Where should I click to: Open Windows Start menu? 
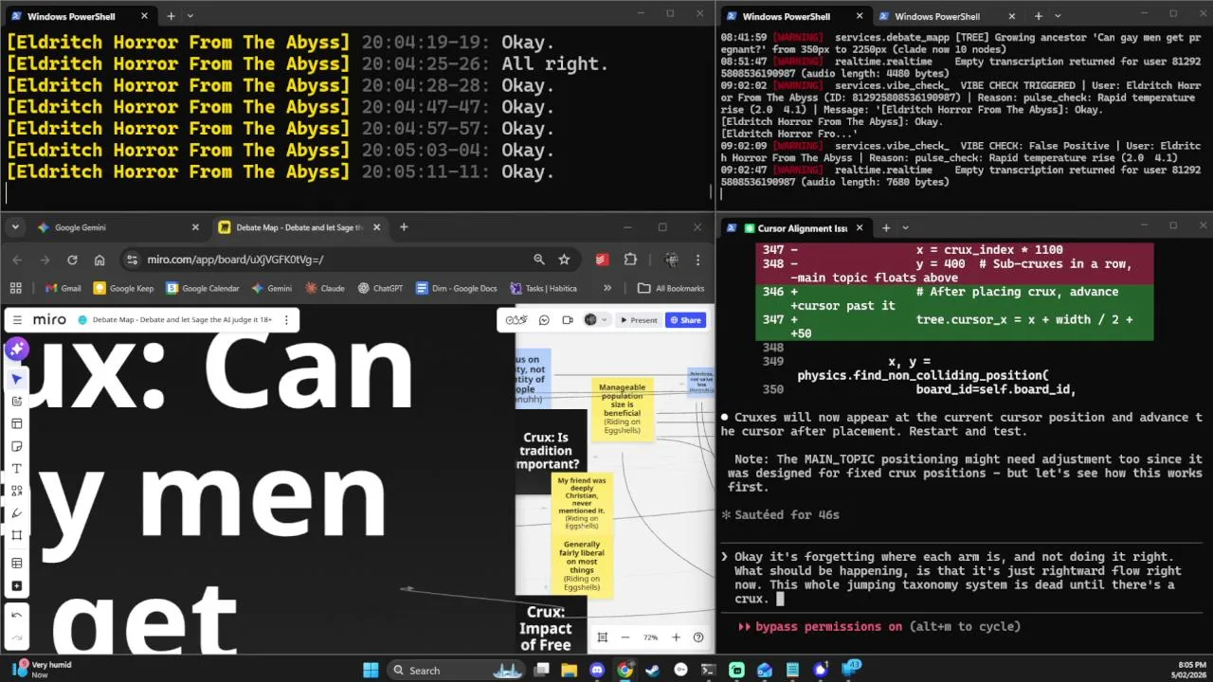pos(371,670)
